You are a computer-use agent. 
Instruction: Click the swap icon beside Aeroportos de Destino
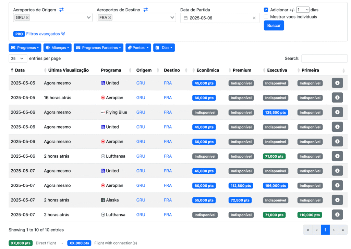coord(145,10)
